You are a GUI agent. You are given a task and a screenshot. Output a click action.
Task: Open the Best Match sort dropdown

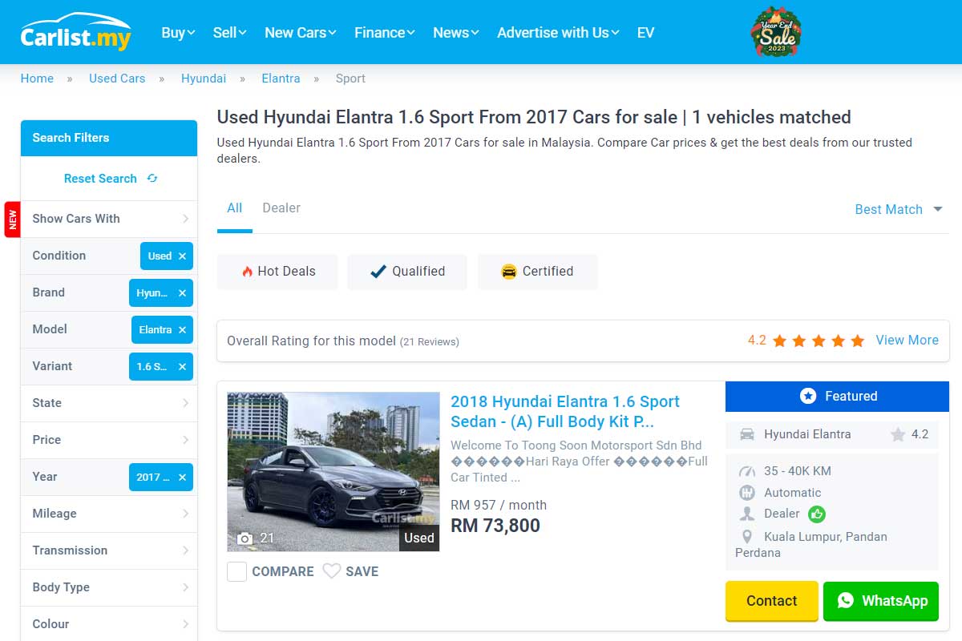click(x=899, y=209)
